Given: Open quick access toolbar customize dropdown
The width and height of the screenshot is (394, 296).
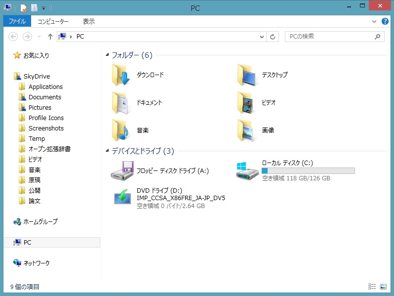Looking at the screenshot, I should pyautogui.click(x=44, y=8).
